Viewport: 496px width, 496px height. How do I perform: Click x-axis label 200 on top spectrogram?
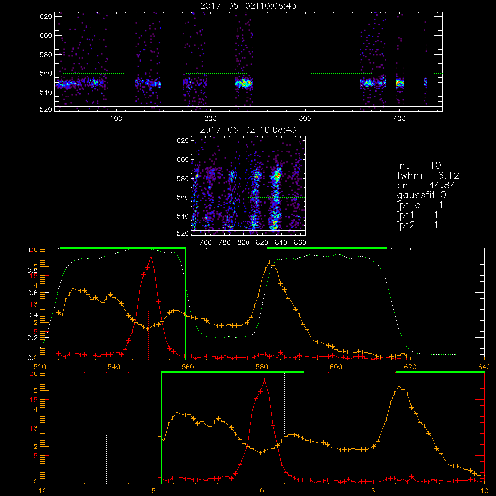(x=210, y=119)
